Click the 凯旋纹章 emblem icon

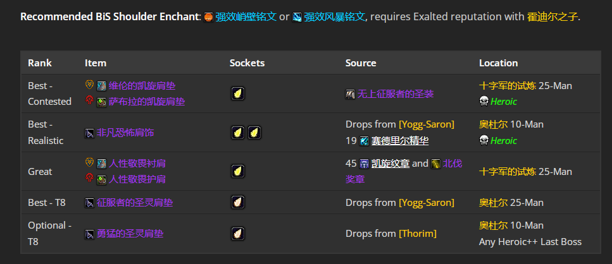click(364, 164)
